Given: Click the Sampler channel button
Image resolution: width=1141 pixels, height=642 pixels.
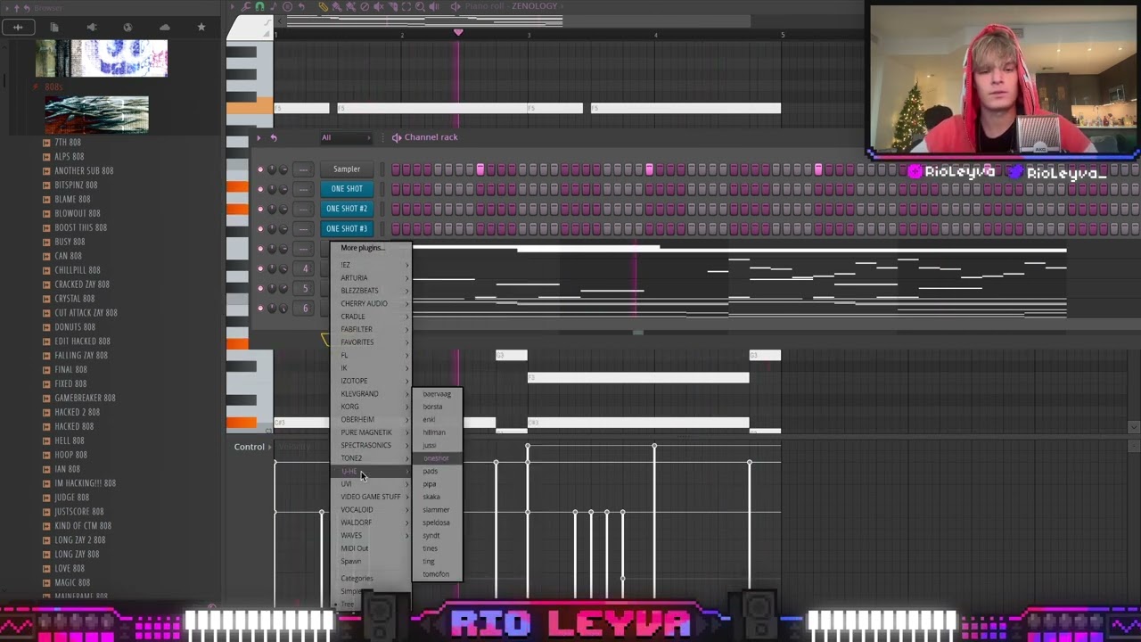Looking at the screenshot, I should pyautogui.click(x=347, y=169).
